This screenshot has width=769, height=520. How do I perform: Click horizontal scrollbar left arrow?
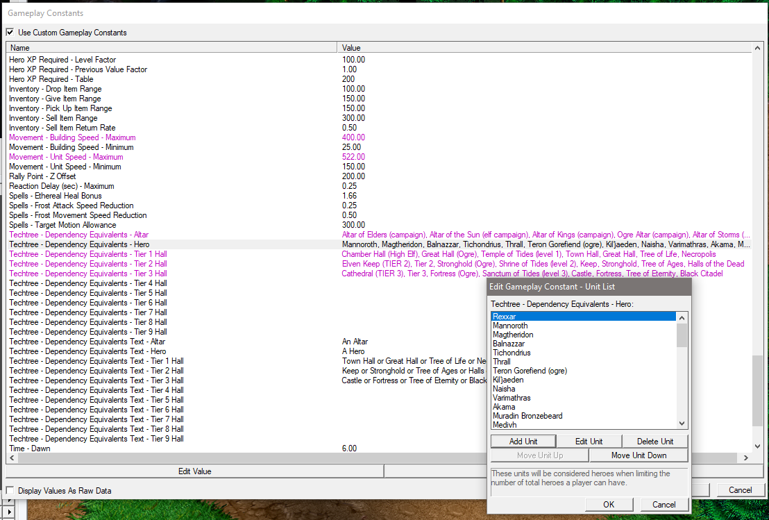[12, 458]
